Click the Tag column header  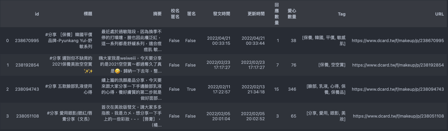tap(342, 14)
